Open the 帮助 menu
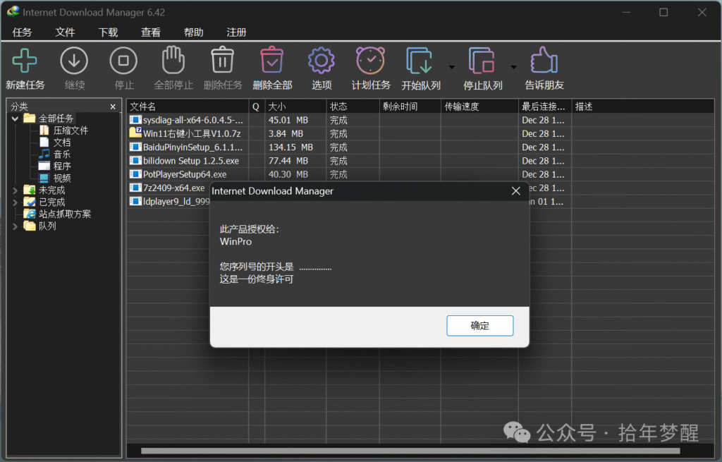 [193, 32]
